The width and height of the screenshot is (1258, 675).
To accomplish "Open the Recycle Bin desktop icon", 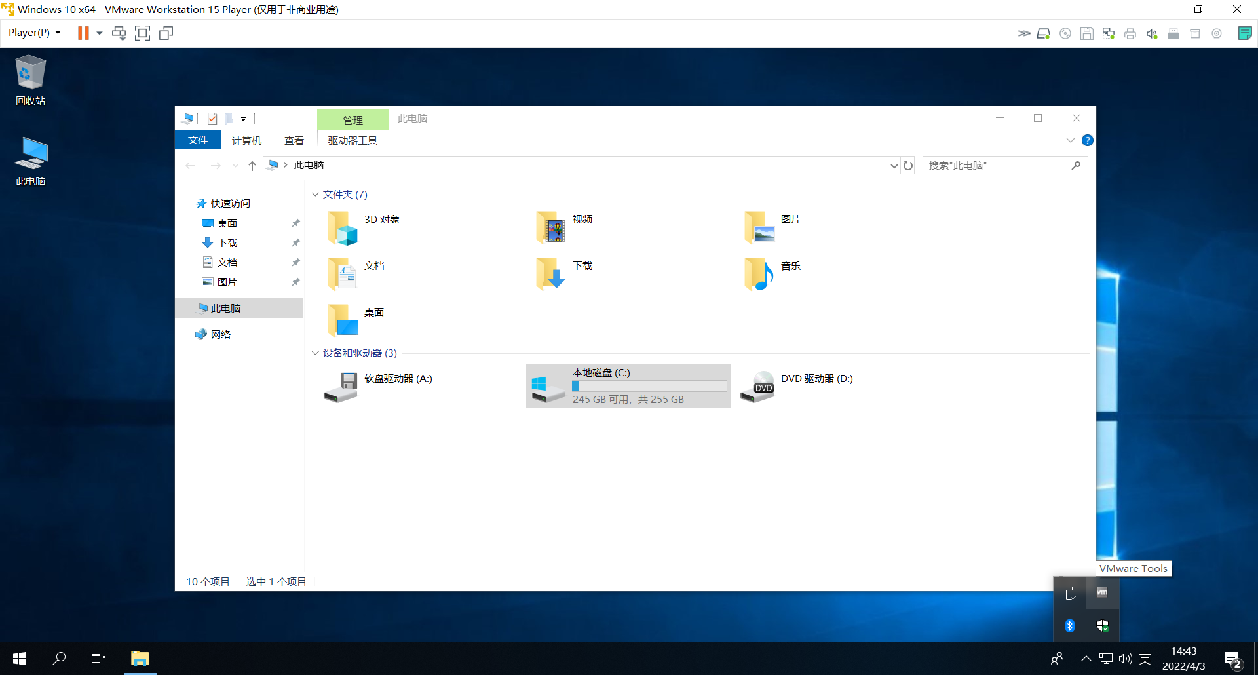I will [30, 80].
